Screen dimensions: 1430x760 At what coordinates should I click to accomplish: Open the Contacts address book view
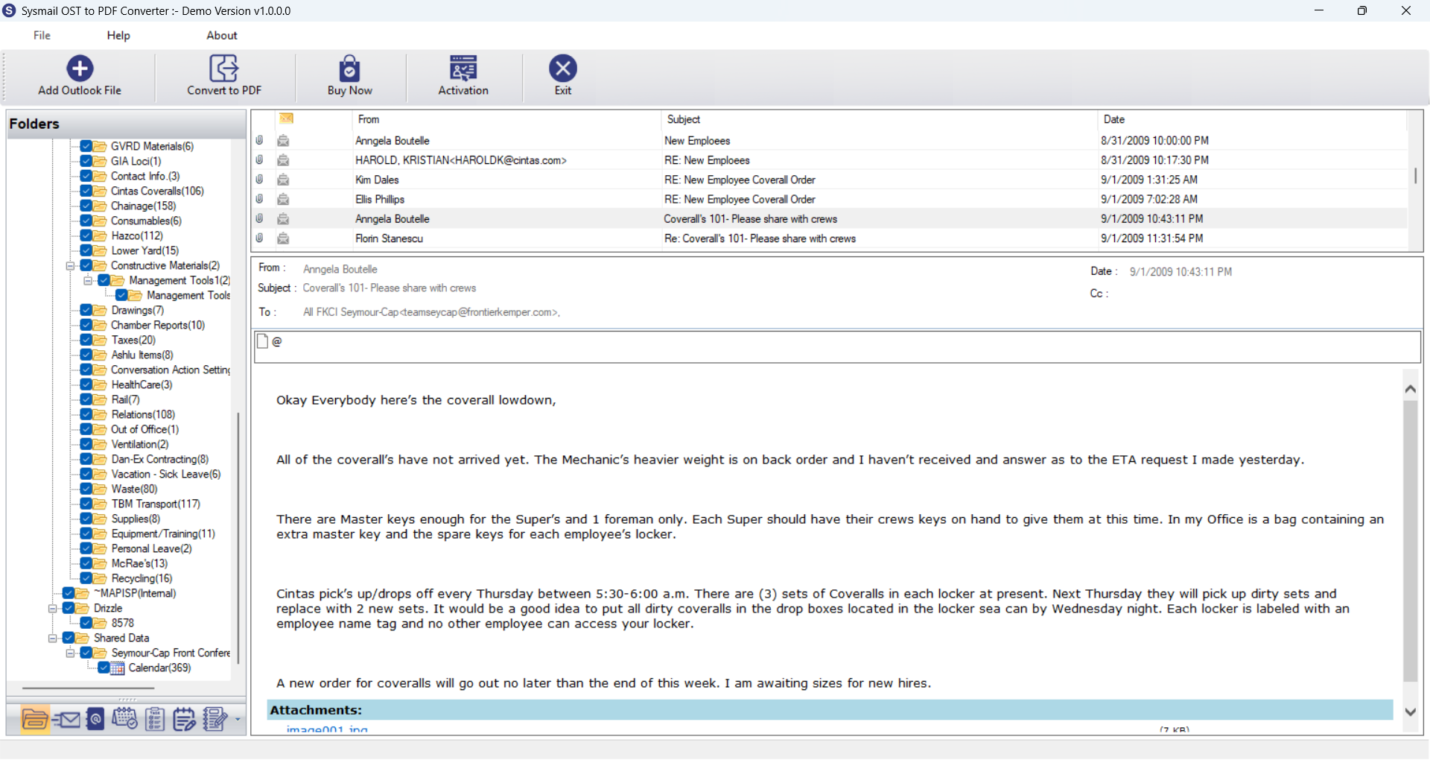(x=95, y=719)
